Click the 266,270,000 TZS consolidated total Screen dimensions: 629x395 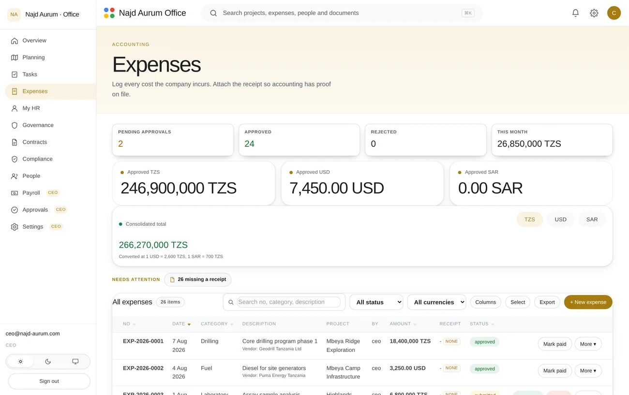(x=153, y=245)
